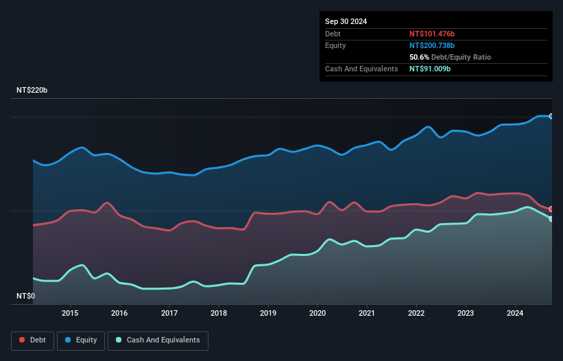The image size is (563, 361).
Task: Click the NT$101.476b debt value
Action: pos(432,34)
